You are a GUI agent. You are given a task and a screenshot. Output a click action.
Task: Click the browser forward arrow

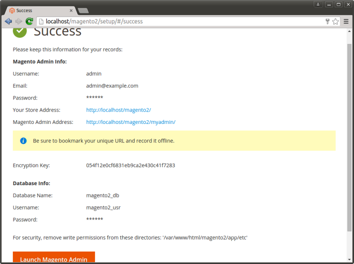(x=18, y=21)
